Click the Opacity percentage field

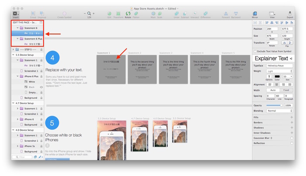(x=289, y=105)
